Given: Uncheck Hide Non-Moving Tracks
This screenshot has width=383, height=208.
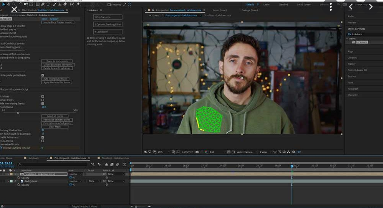Looking at the screenshot, I should pyautogui.click(x=43, y=103).
